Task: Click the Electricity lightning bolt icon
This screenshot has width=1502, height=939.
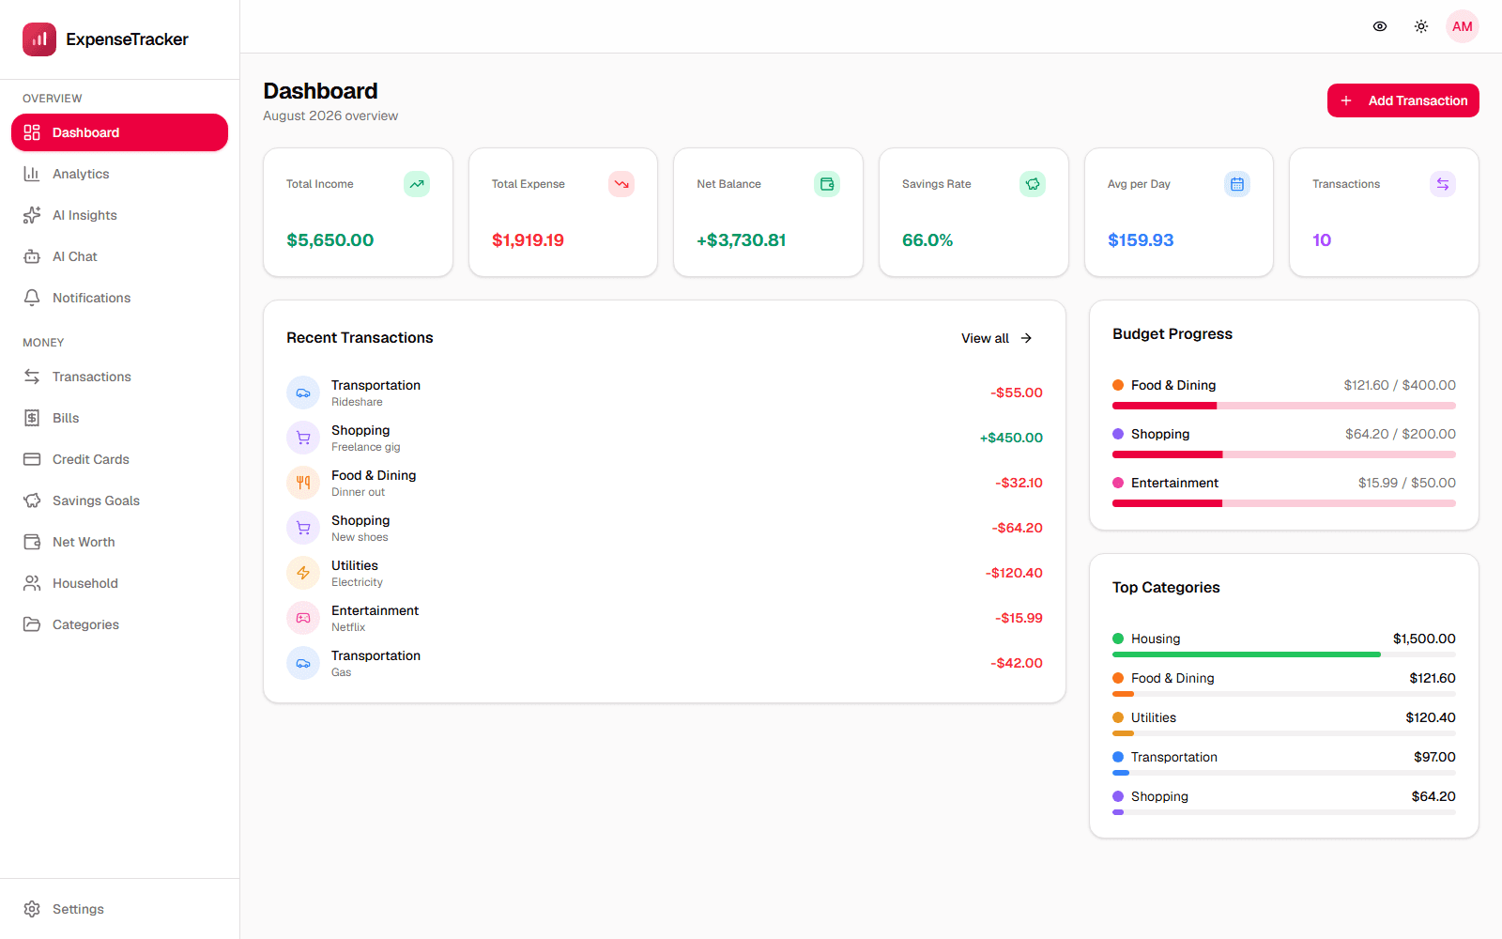Action: [x=303, y=573]
